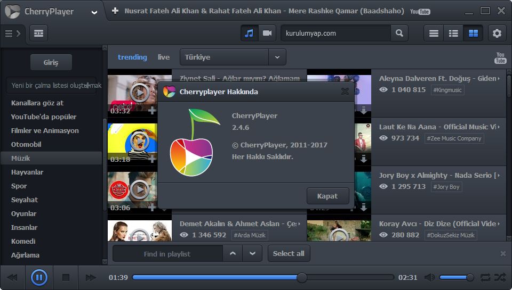Select grid tile view icon
Viewport: 512px width, 290px height.
pos(473,33)
